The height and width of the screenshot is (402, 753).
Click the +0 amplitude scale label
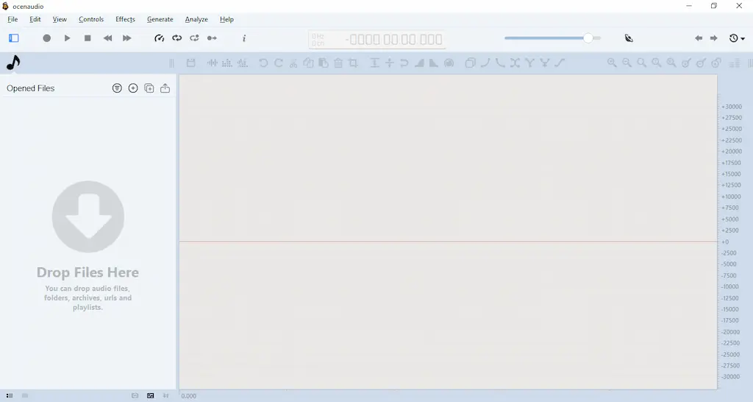(725, 242)
